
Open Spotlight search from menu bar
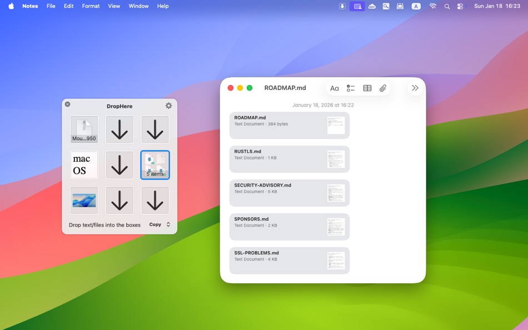tap(446, 6)
